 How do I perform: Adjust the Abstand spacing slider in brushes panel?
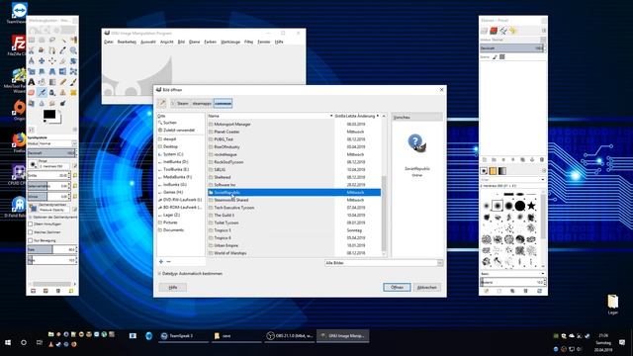coord(512,282)
